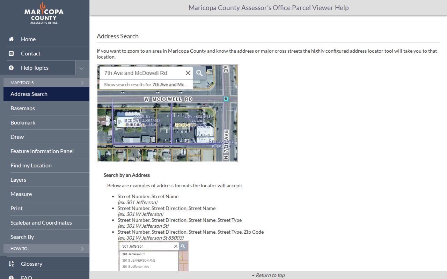447x279 pixels.
Task: Click the 301 Jefferson search example image
Action: (x=153, y=256)
